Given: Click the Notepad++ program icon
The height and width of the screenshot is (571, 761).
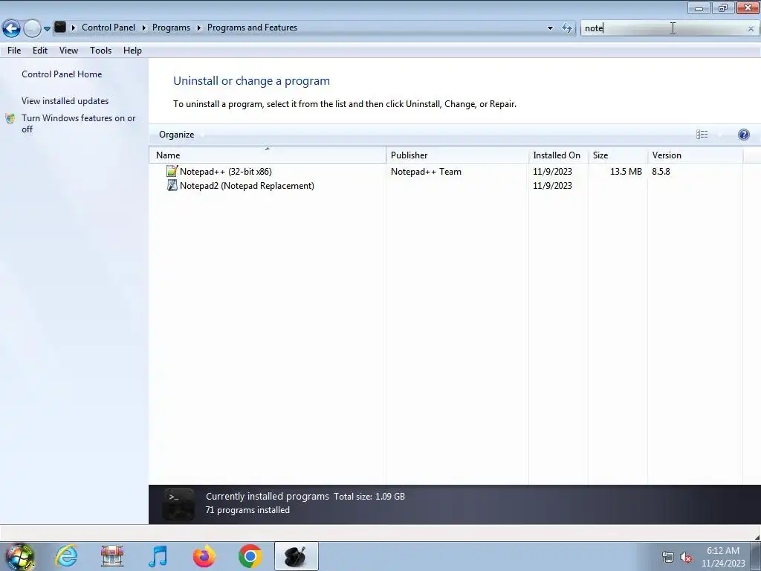Looking at the screenshot, I should (172, 171).
